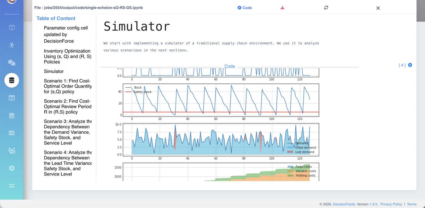Click the Lost demand legend entry
The height and width of the screenshot is (208, 425).
click(301, 152)
